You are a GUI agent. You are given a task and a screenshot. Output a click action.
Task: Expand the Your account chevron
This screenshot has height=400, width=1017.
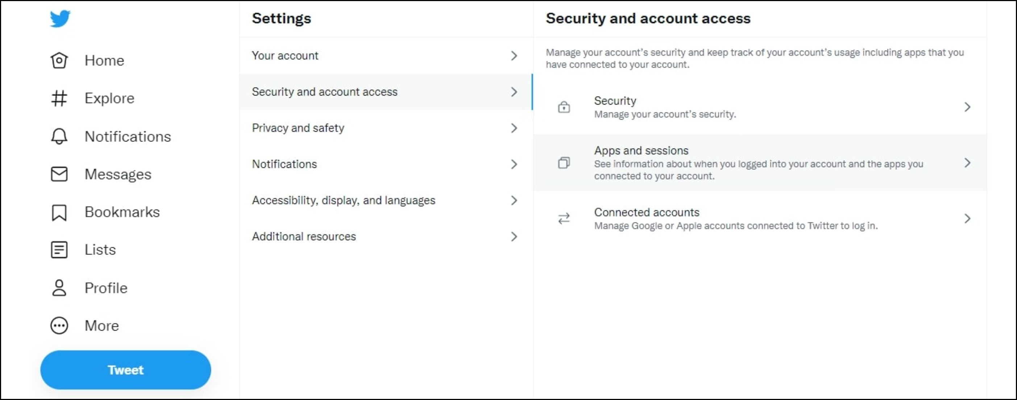point(514,56)
